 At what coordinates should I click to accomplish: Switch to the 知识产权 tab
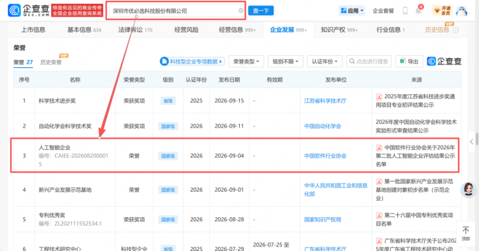pos(339,30)
